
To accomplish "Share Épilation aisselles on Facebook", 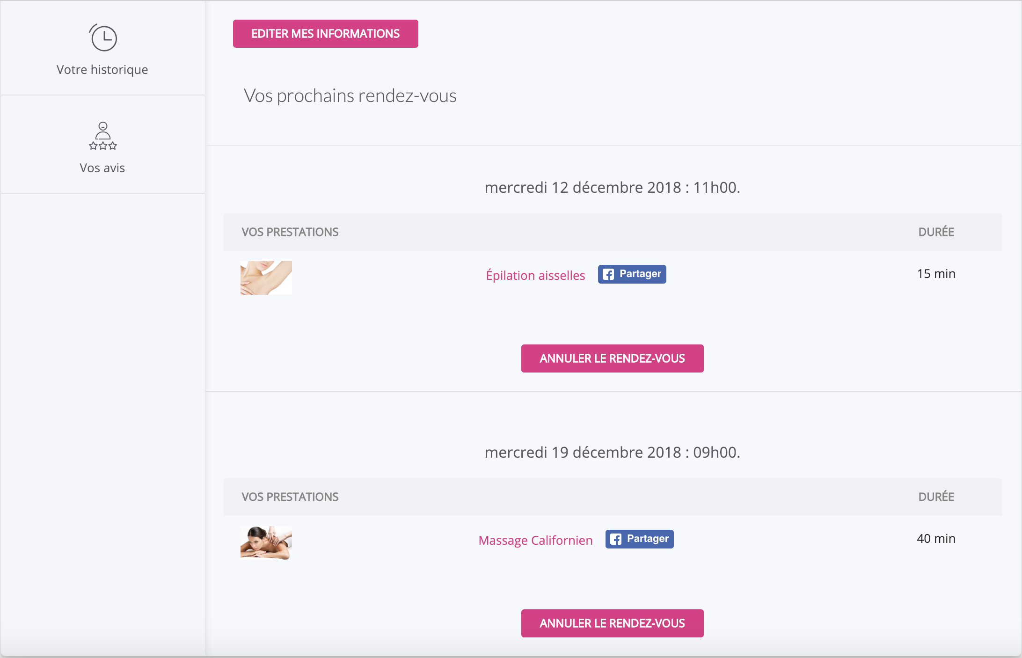I will (632, 274).
